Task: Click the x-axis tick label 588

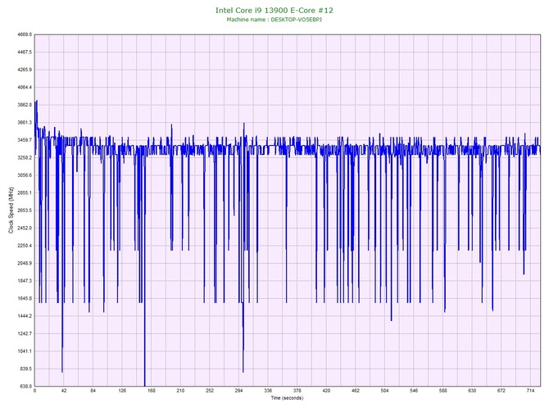Action: pos(443,391)
